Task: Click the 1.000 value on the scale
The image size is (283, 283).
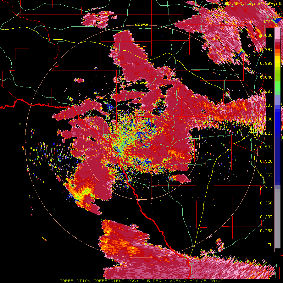Action: click(x=266, y=35)
